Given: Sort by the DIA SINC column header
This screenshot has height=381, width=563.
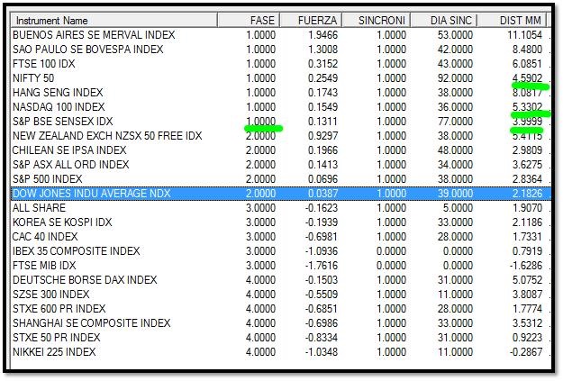Looking at the screenshot, I should coord(444,20).
